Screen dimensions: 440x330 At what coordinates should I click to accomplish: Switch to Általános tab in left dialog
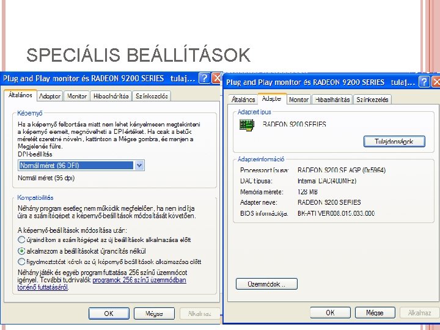click(20, 95)
